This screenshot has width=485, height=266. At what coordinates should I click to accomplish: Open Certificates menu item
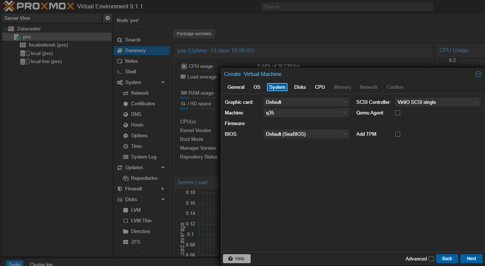point(142,103)
